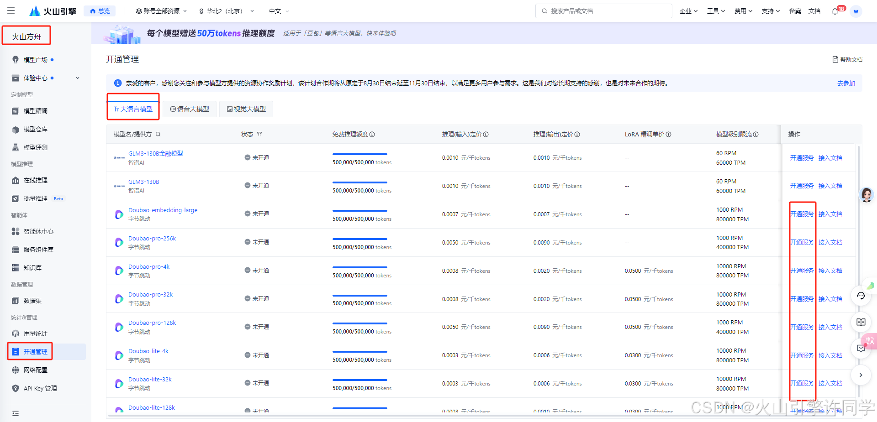The image size is (877, 422).
Task: Click the 模型仓库 sidebar icon
Action: [16, 129]
